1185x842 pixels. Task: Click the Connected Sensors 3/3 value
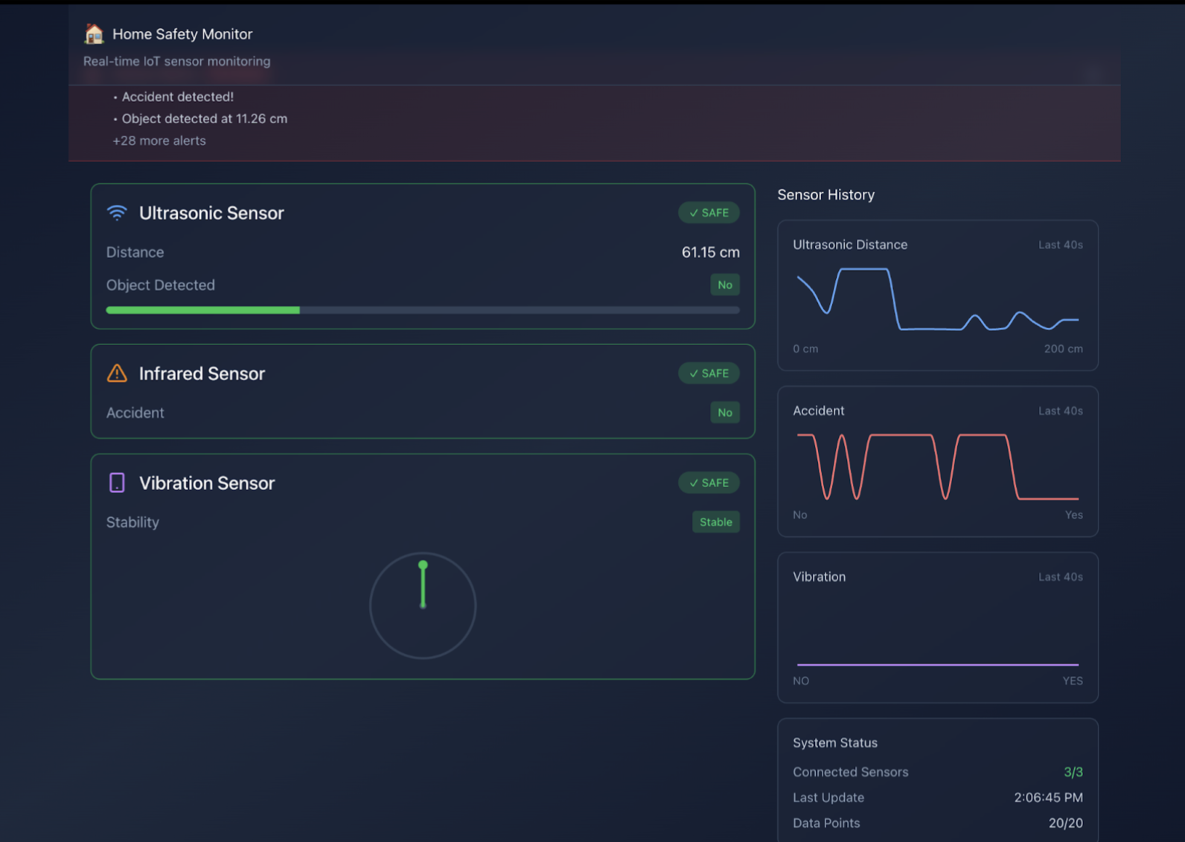point(1073,772)
